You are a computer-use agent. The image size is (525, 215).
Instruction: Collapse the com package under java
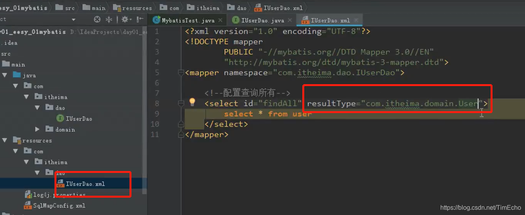pos(15,86)
